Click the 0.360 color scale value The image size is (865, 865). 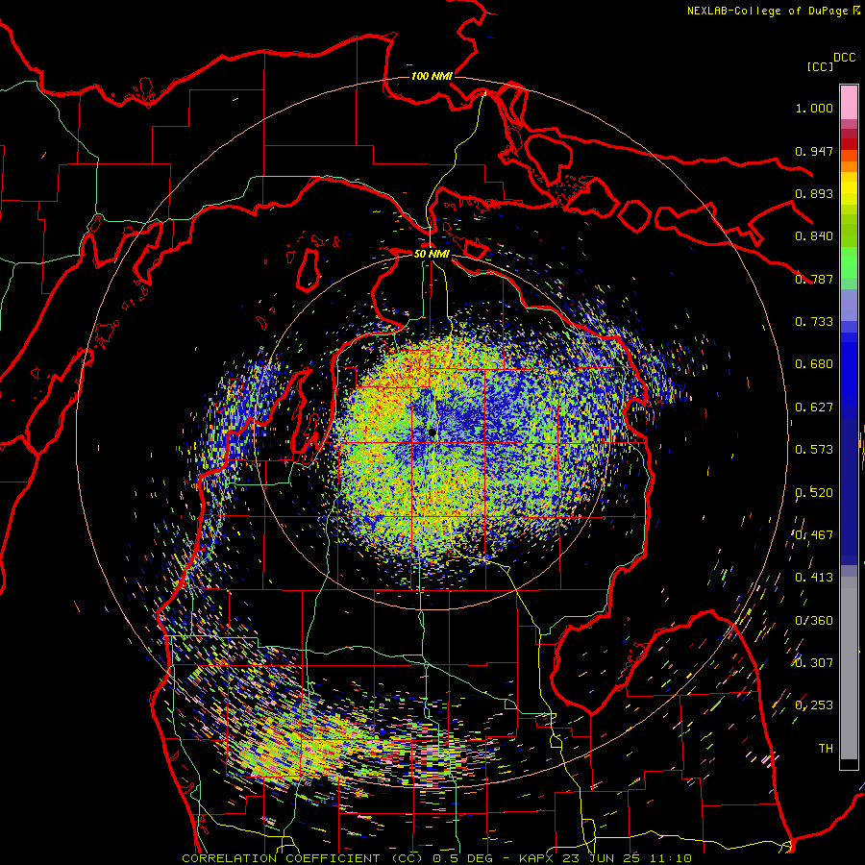click(x=814, y=621)
